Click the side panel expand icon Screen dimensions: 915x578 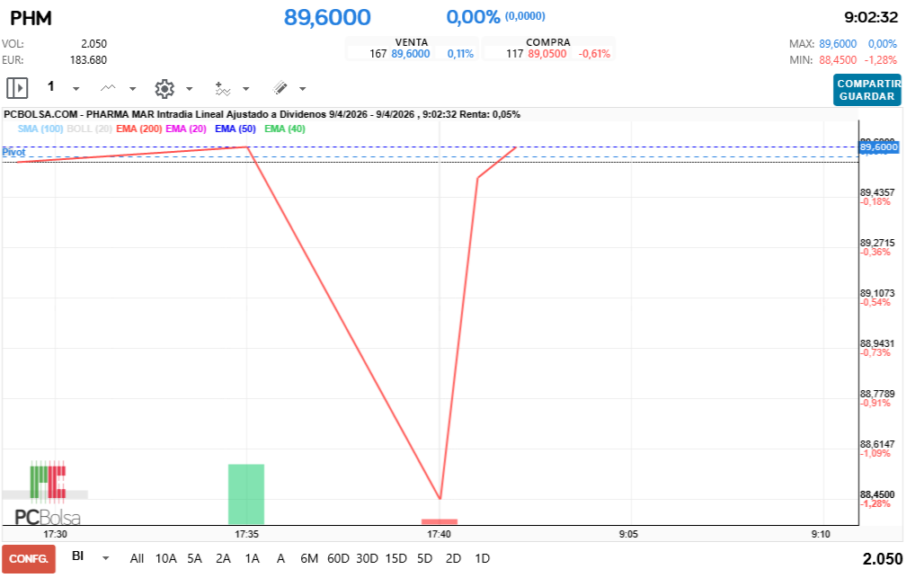(17, 88)
